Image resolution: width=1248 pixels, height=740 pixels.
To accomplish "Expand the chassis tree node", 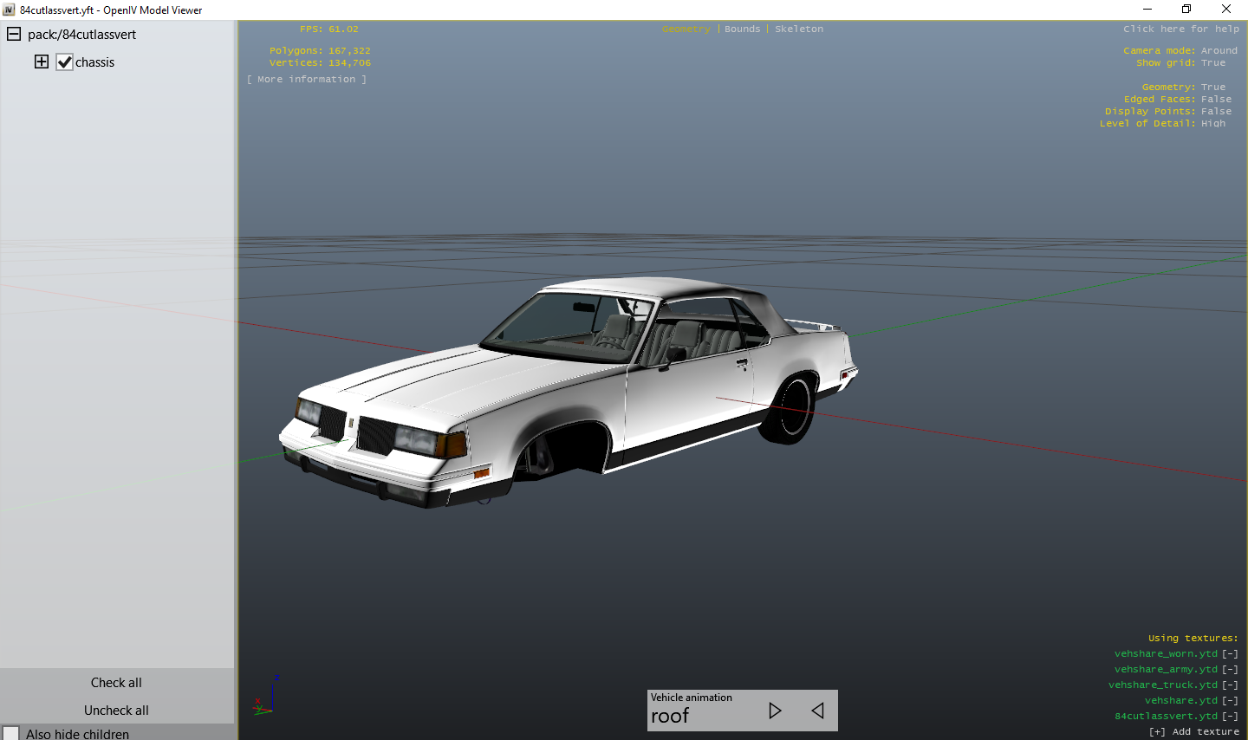I will 42,62.
